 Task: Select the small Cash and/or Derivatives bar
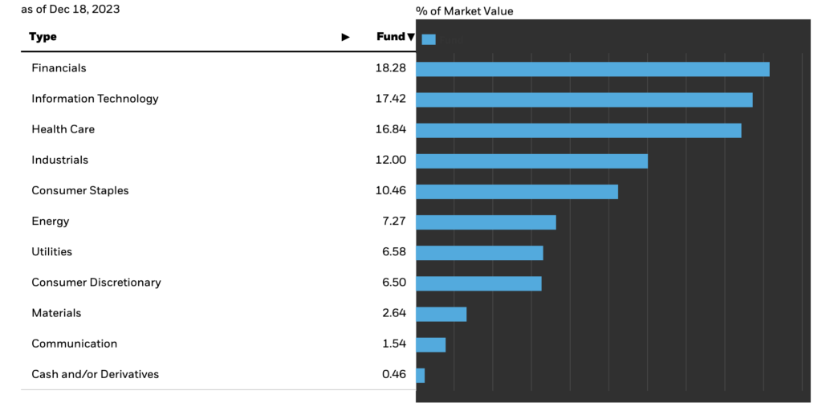click(x=420, y=376)
